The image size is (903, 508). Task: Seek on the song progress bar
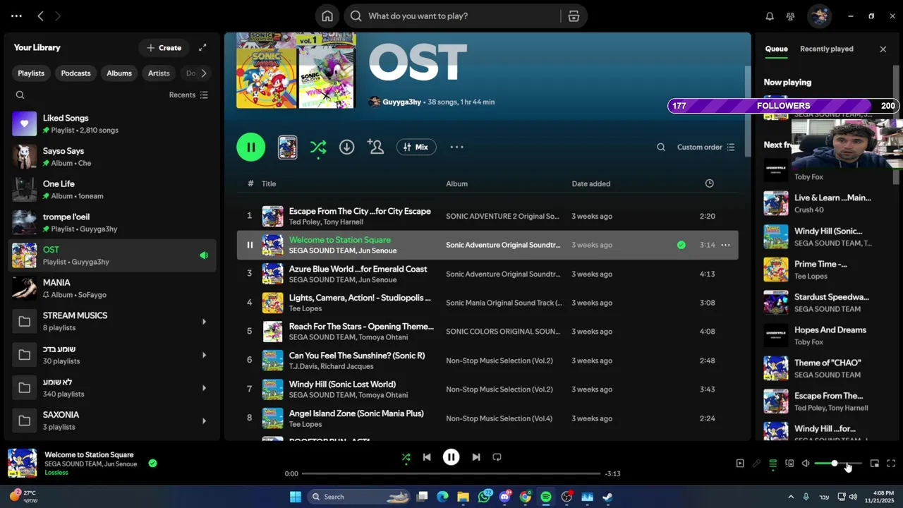coord(451,473)
